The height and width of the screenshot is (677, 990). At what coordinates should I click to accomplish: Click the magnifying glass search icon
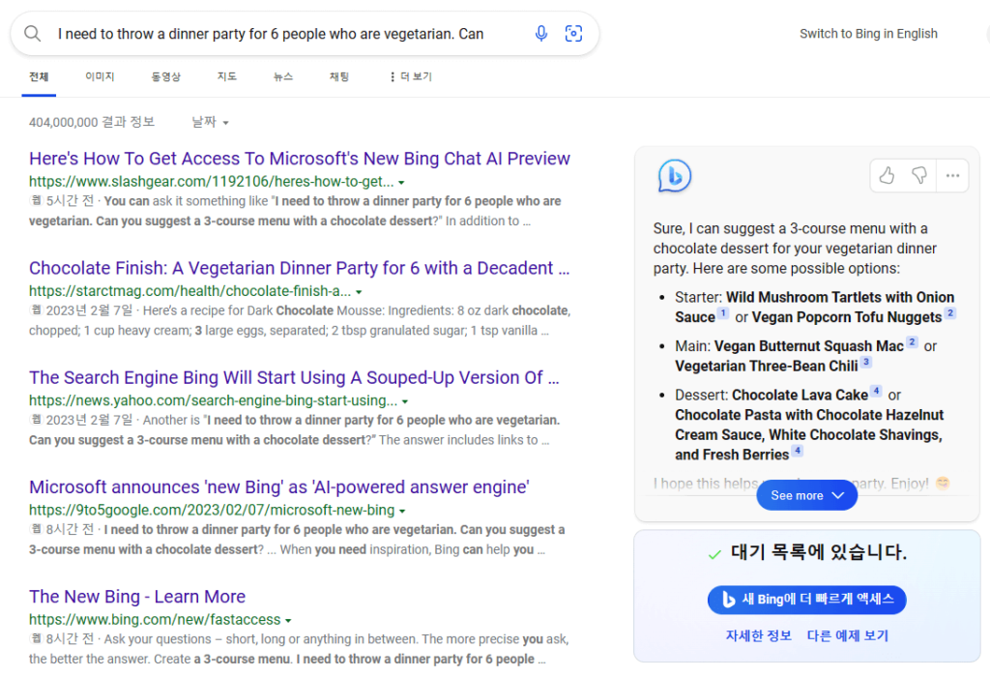pos(33,34)
